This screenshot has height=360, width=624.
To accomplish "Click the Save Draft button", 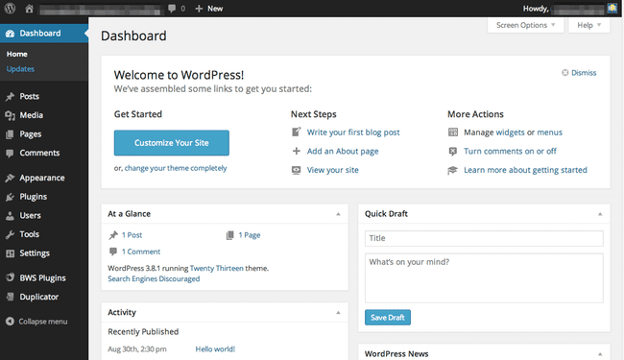I will coord(388,318).
